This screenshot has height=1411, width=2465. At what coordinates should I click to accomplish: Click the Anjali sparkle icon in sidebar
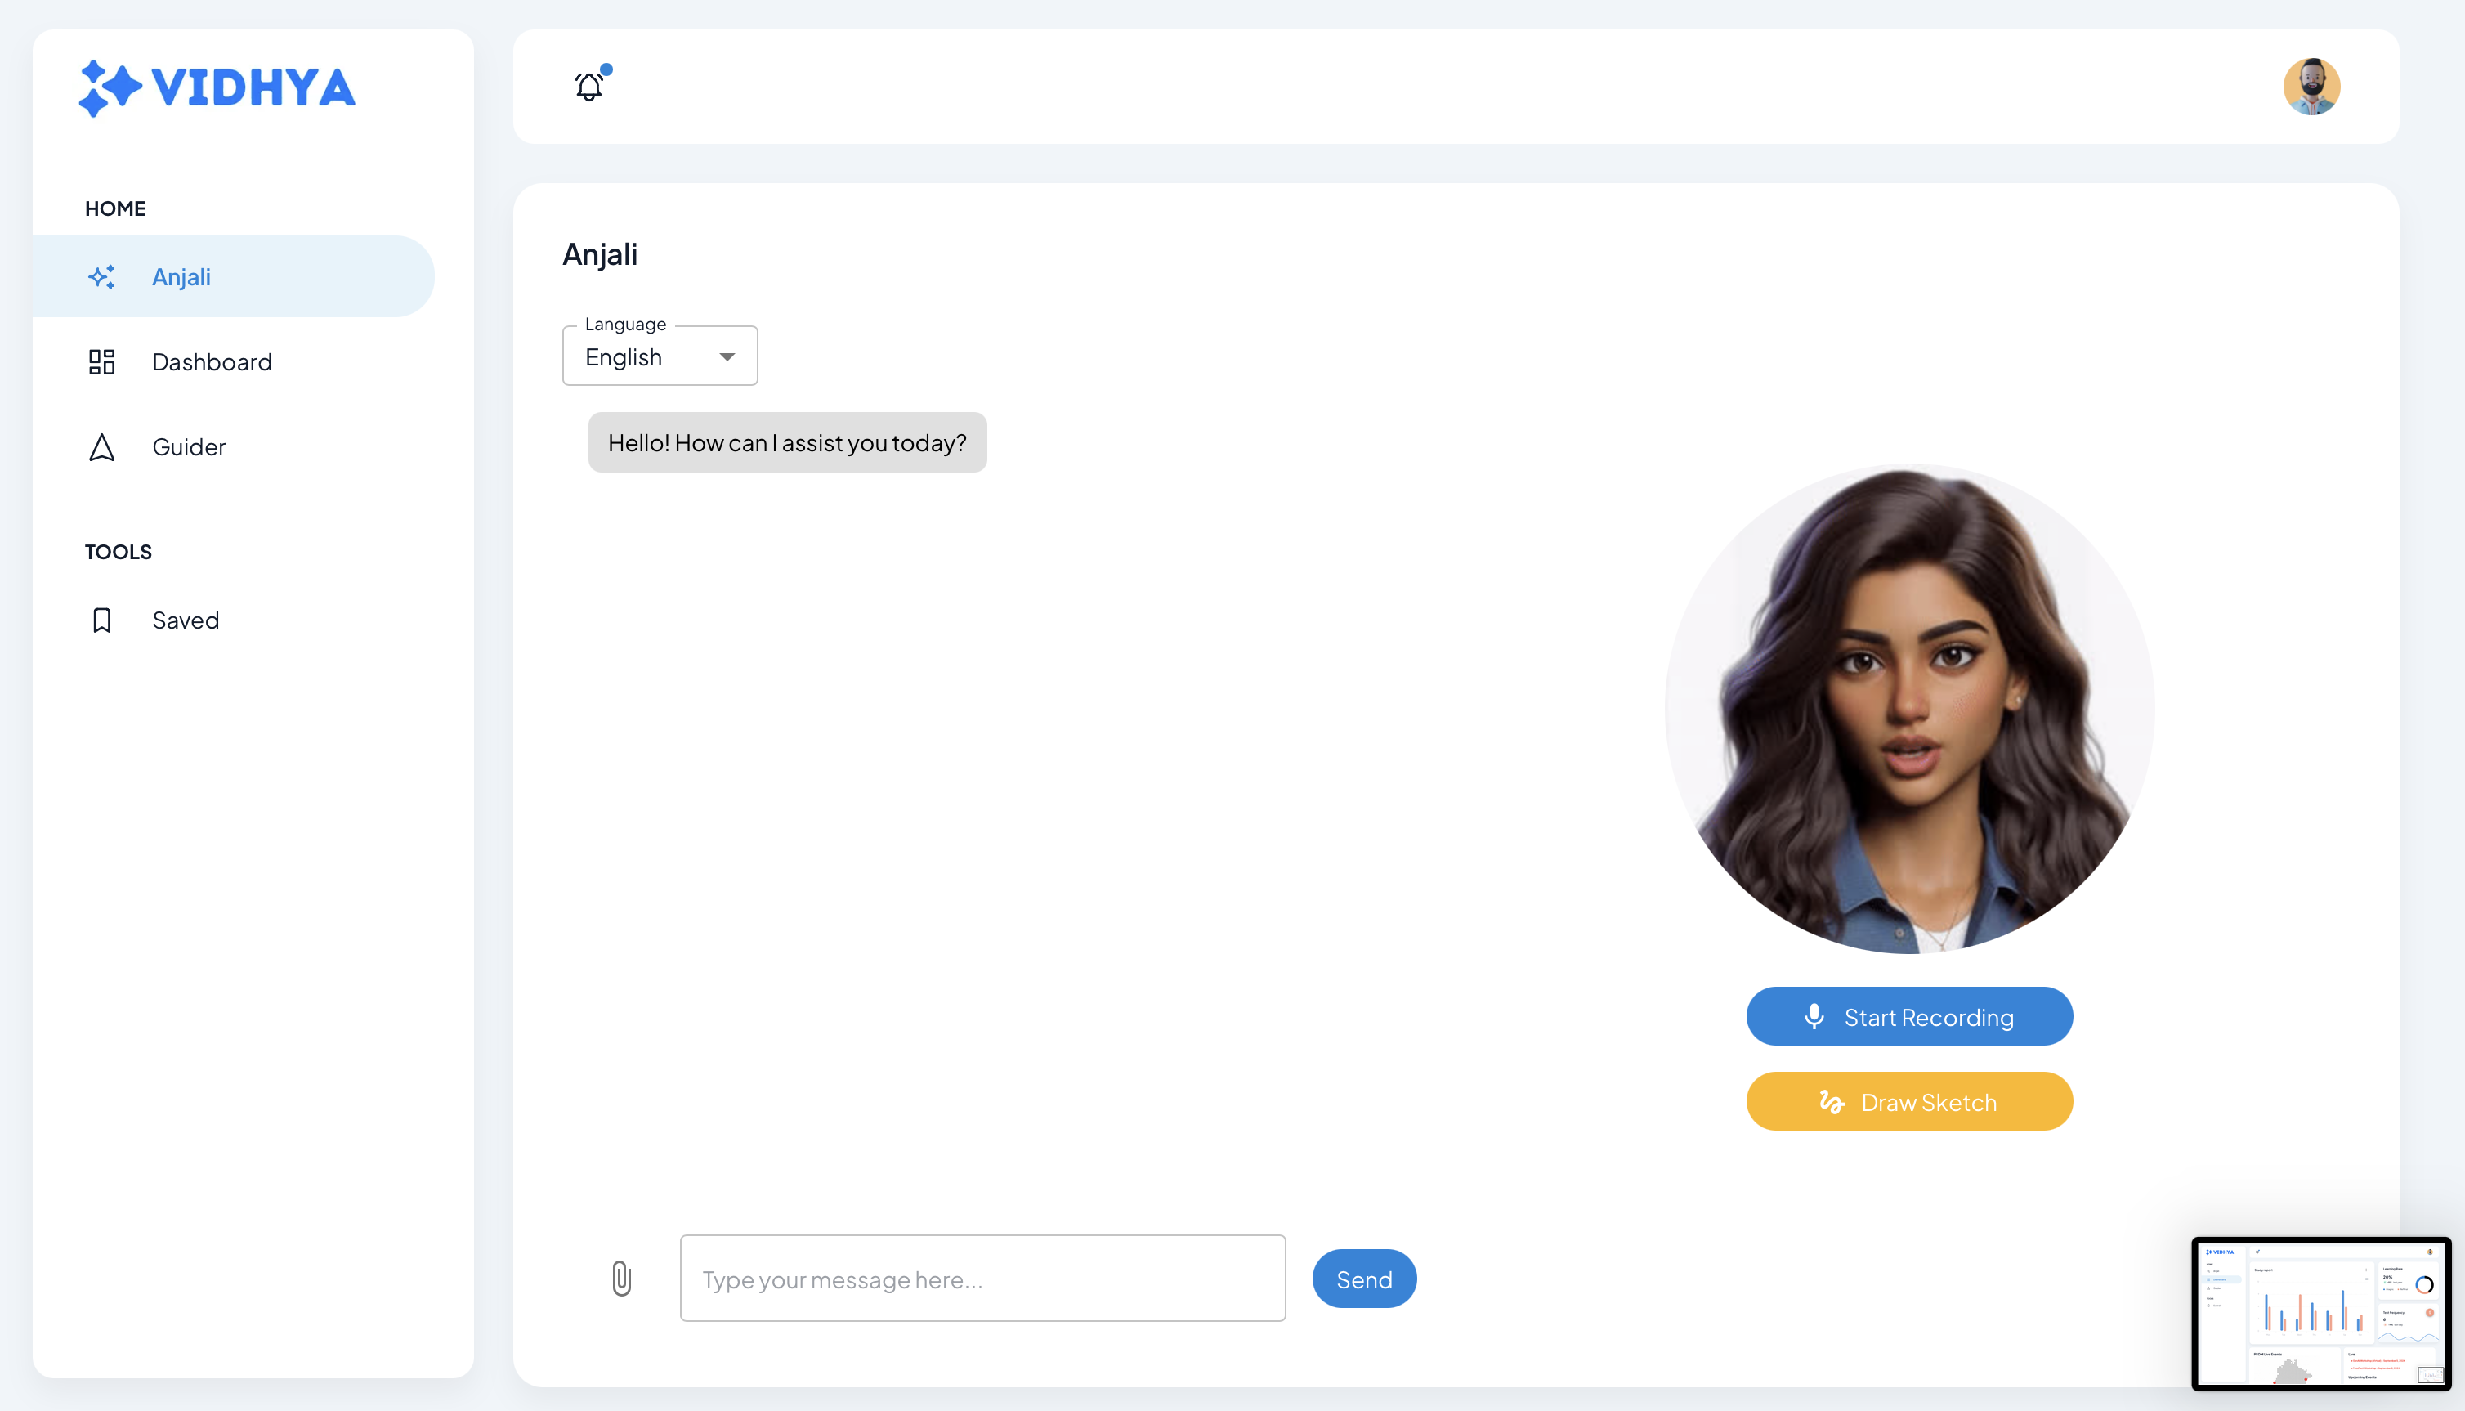coord(101,277)
